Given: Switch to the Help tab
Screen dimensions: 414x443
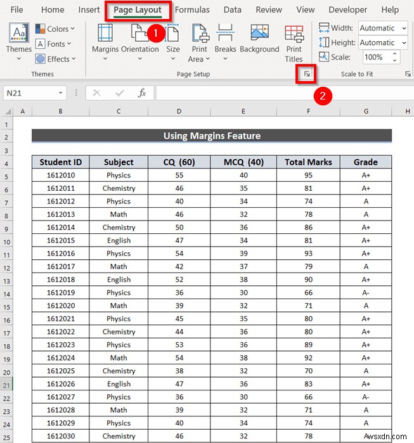Looking at the screenshot, I should tap(390, 10).
